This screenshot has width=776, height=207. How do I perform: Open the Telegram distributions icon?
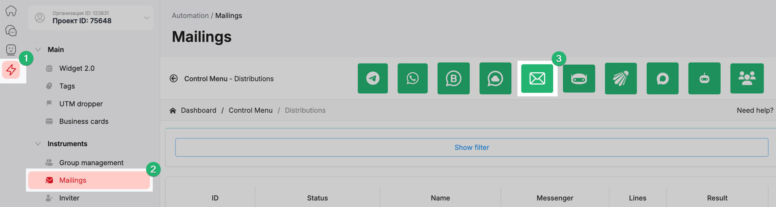click(x=372, y=78)
